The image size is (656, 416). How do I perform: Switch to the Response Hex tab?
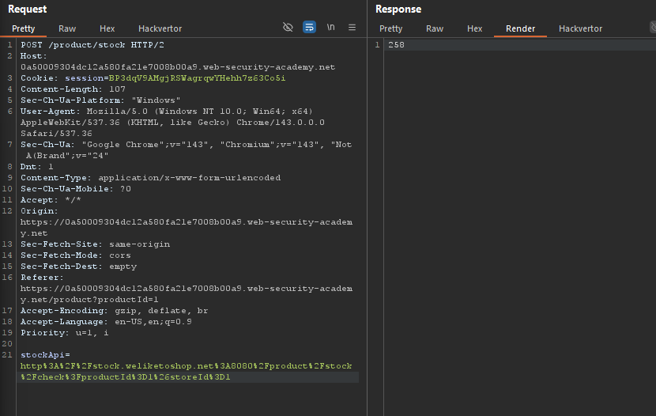pyautogui.click(x=474, y=28)
